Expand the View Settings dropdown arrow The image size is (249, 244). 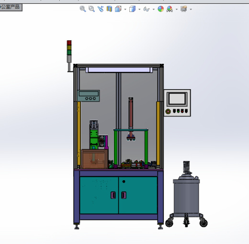point(191,10)
